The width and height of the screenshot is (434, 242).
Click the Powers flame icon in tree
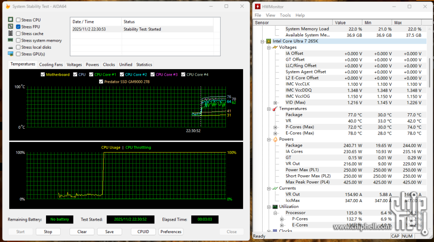click(x=275, y=139)
